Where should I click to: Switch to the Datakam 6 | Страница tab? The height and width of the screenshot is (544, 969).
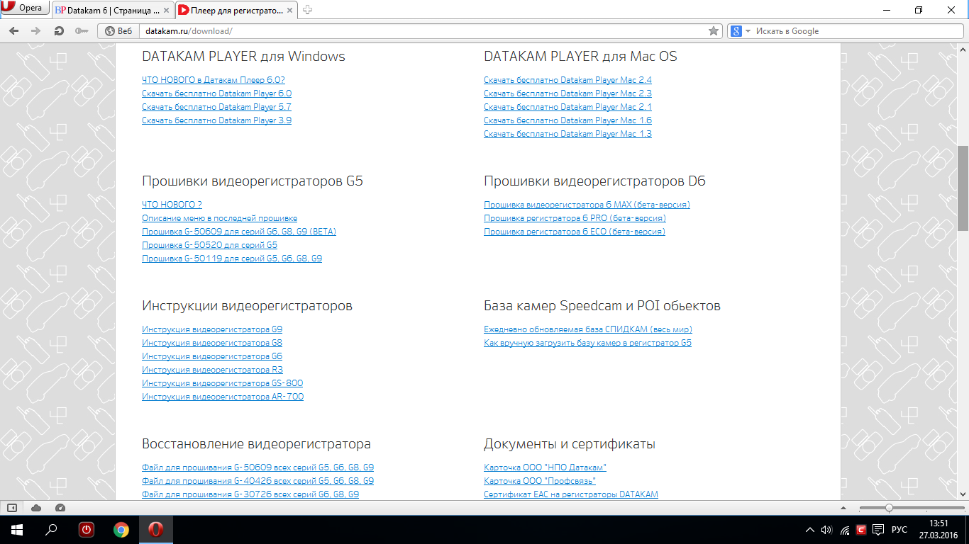112,10
